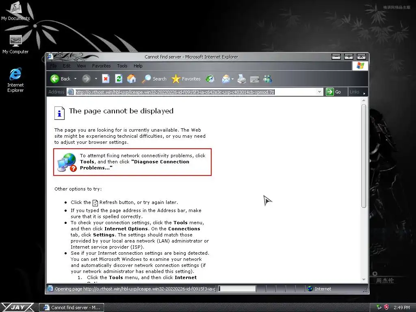Stop page loading with red X icon
The width and height of the screenshot is (416, 312).
pos(106,79)
